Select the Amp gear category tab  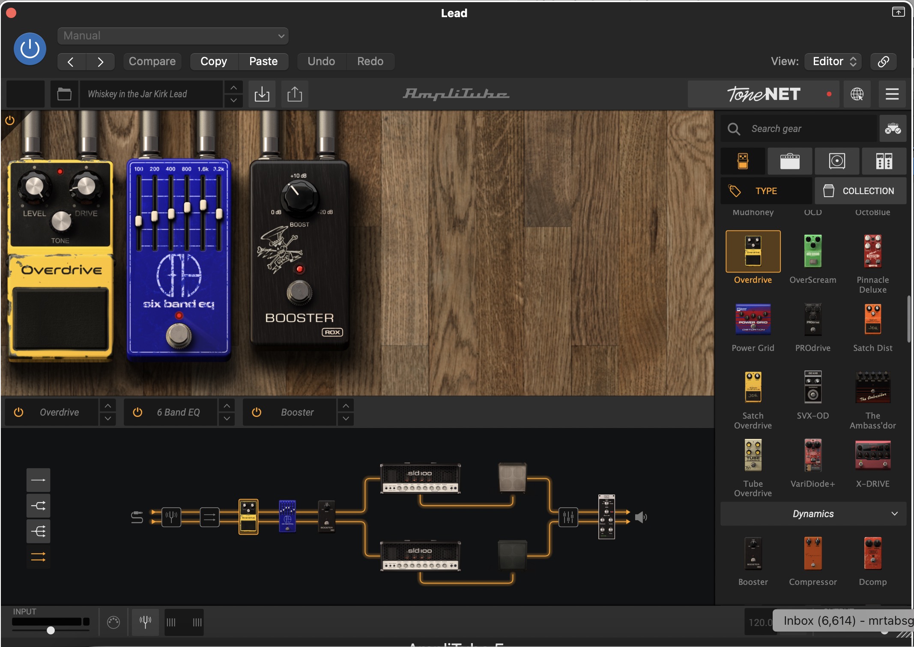(x=790, y=161)
